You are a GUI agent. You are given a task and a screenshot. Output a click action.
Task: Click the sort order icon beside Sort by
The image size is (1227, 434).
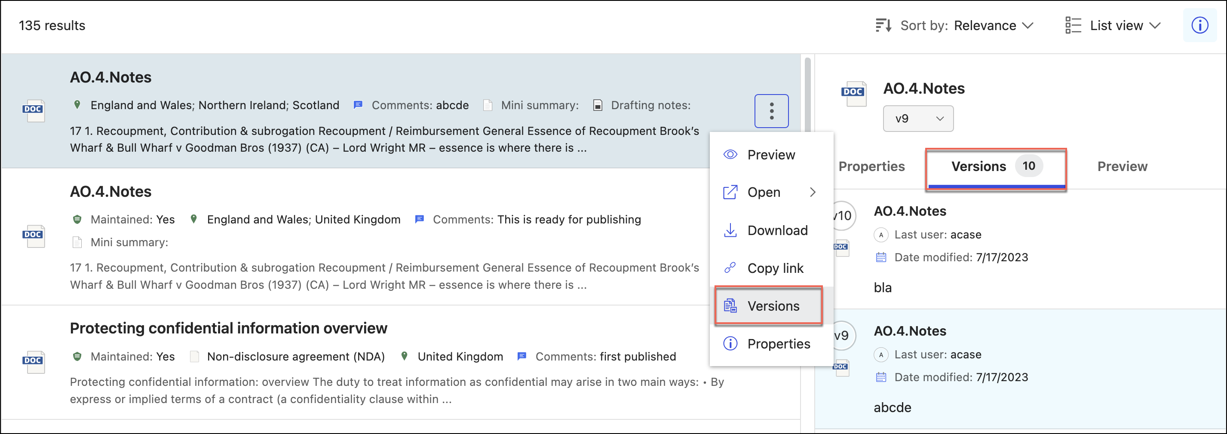tap(883, 25)
